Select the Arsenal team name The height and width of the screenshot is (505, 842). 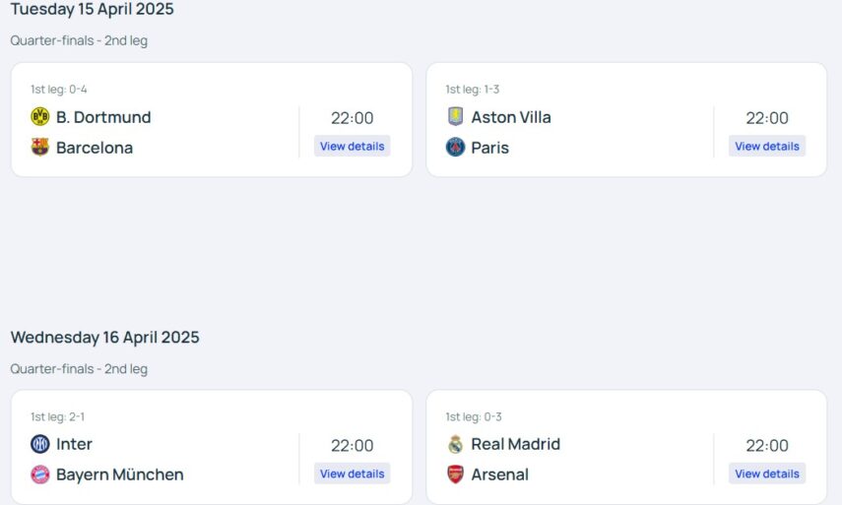coord(500,474)
